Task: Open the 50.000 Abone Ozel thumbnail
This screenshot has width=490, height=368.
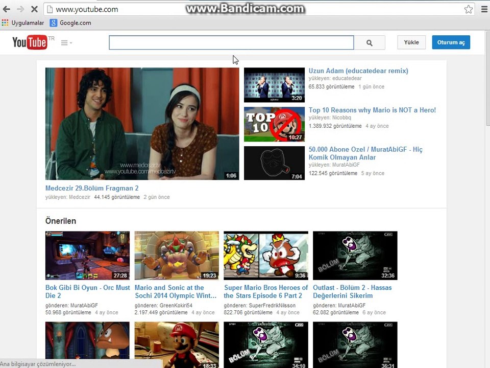Action: coord(275,163)
